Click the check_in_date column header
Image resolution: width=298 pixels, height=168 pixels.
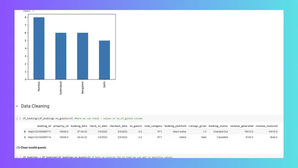tap(98, 126)
